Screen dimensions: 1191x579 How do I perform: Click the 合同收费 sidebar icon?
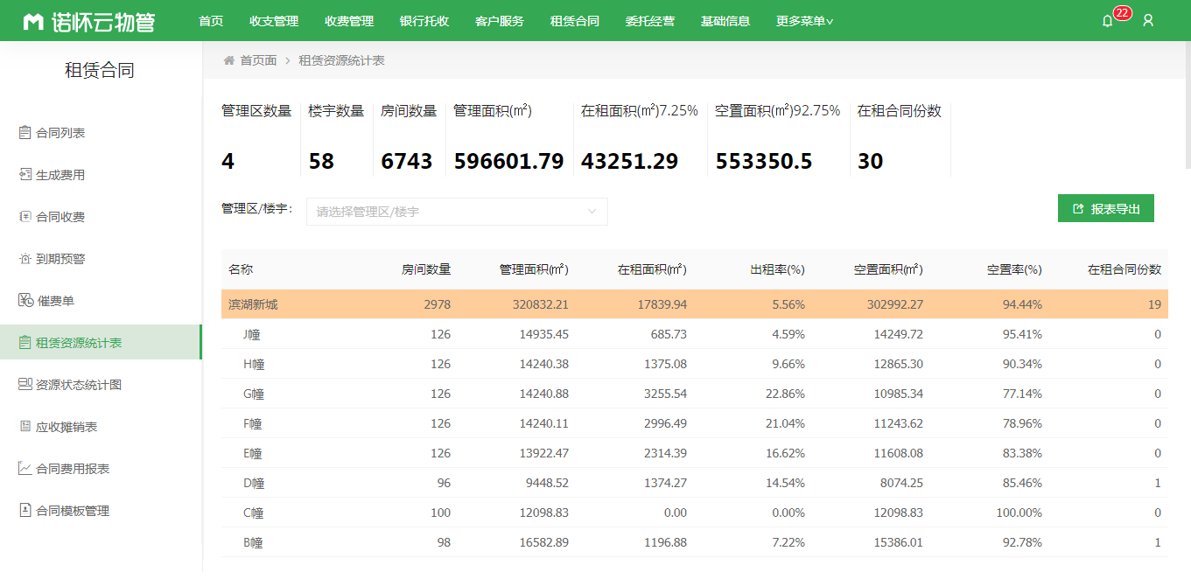point(25,217)
